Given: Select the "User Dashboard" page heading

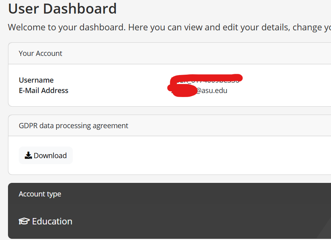Looking at the screenshot, I should (x=62, y=8).
